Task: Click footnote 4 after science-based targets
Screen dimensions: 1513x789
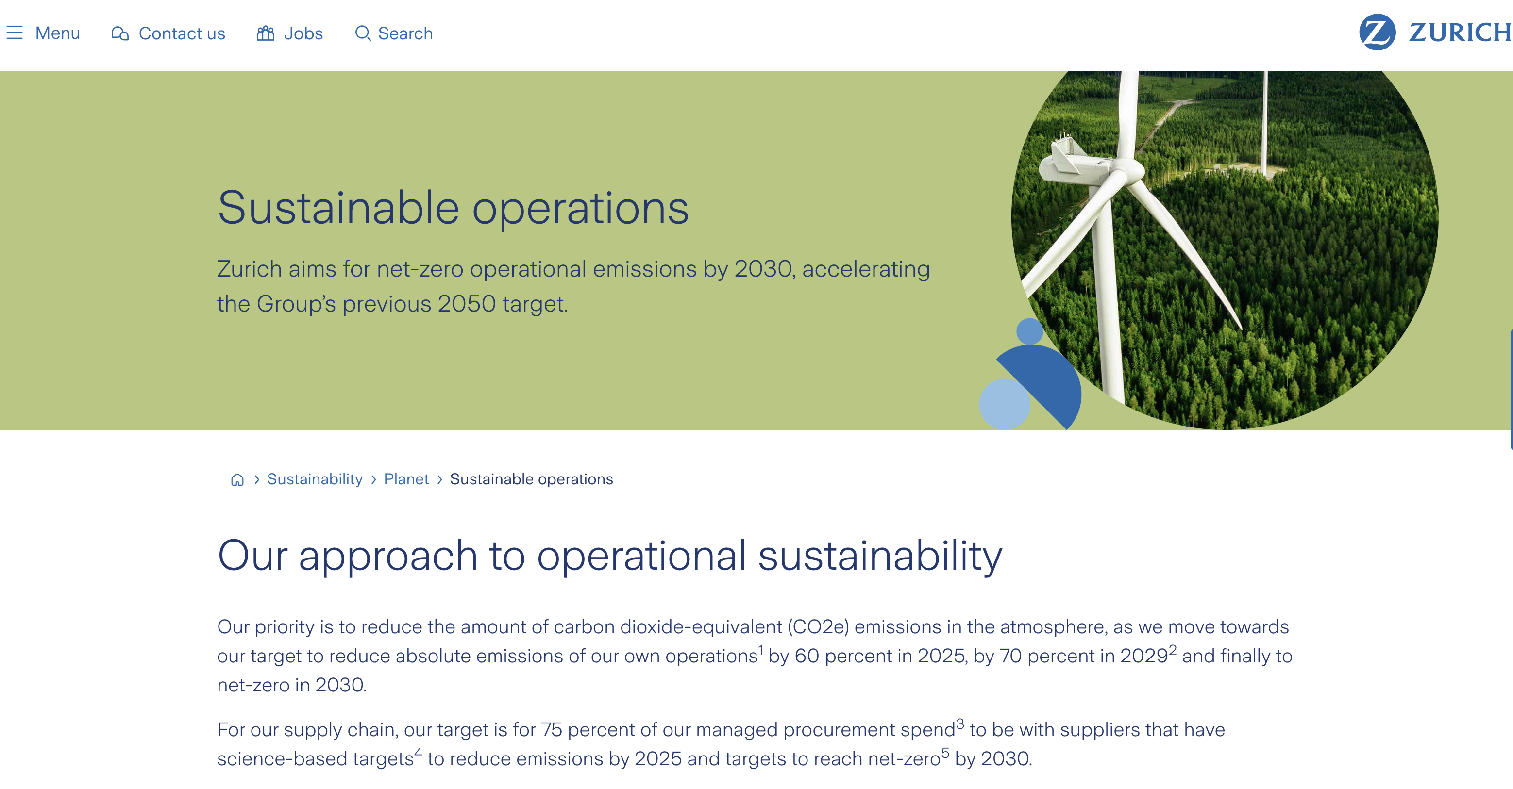Action: click(418, 752)
